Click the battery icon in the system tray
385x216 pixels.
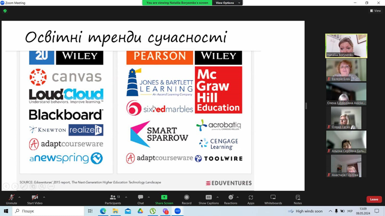point(342,211)
